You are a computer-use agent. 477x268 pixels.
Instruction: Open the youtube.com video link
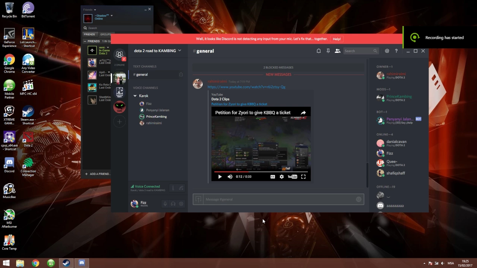coord(246,87)
